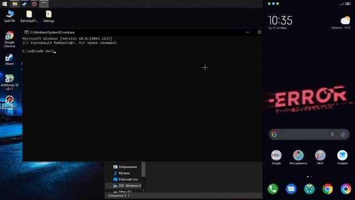The height and width of the screenshot is (200, 355).
Task: Open the 'Инструменты' folder on phone
Action: pyautogui.click(x=298, y=157)
